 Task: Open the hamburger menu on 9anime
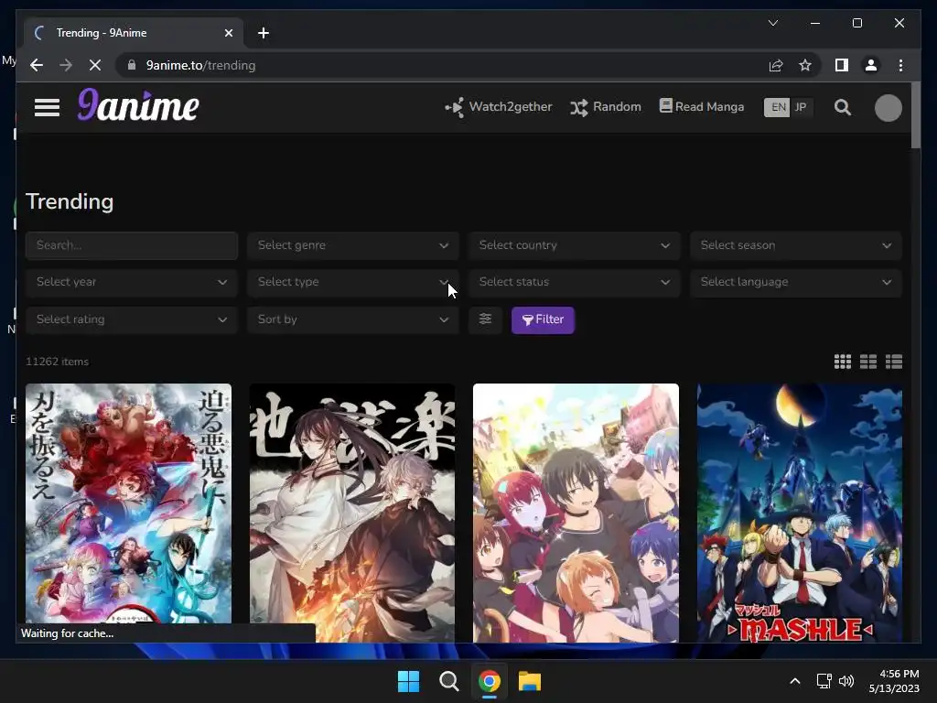[47, 108]
